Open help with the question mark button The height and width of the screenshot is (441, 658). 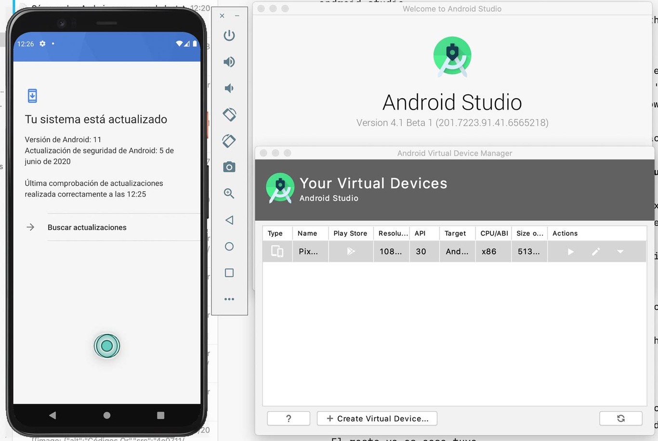[x=288, y=418]
